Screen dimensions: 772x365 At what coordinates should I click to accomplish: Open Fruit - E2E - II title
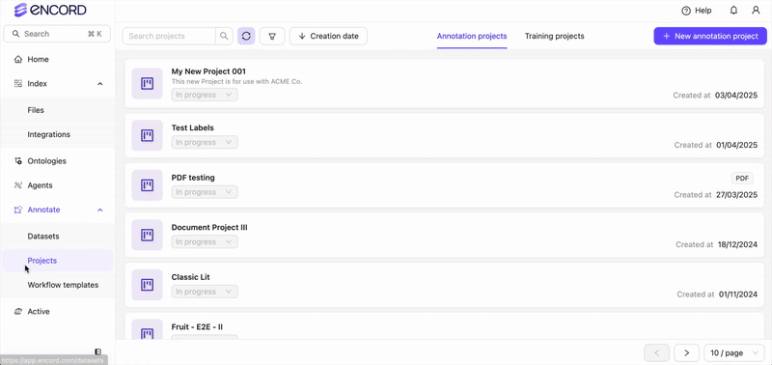tap(197, 327)
